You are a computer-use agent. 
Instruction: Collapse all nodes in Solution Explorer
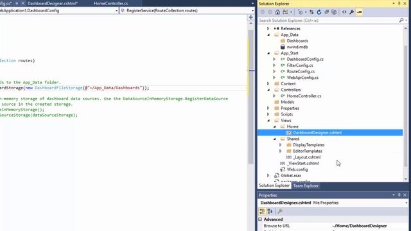(327, 12)
